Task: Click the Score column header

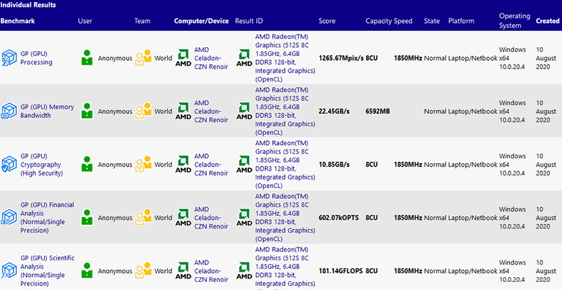Action: [x=327, y=21]
